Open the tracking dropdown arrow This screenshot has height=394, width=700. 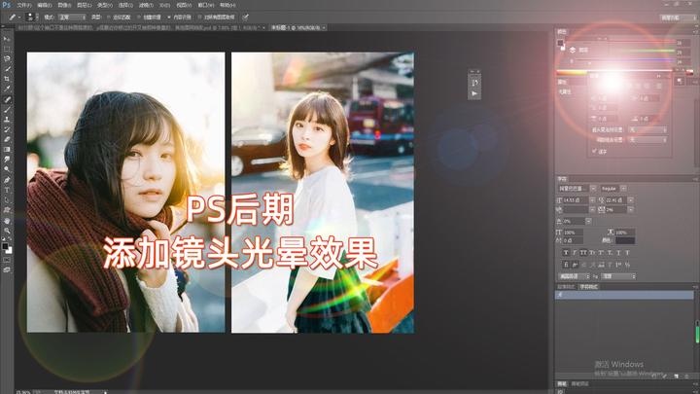tap(630, 209)
